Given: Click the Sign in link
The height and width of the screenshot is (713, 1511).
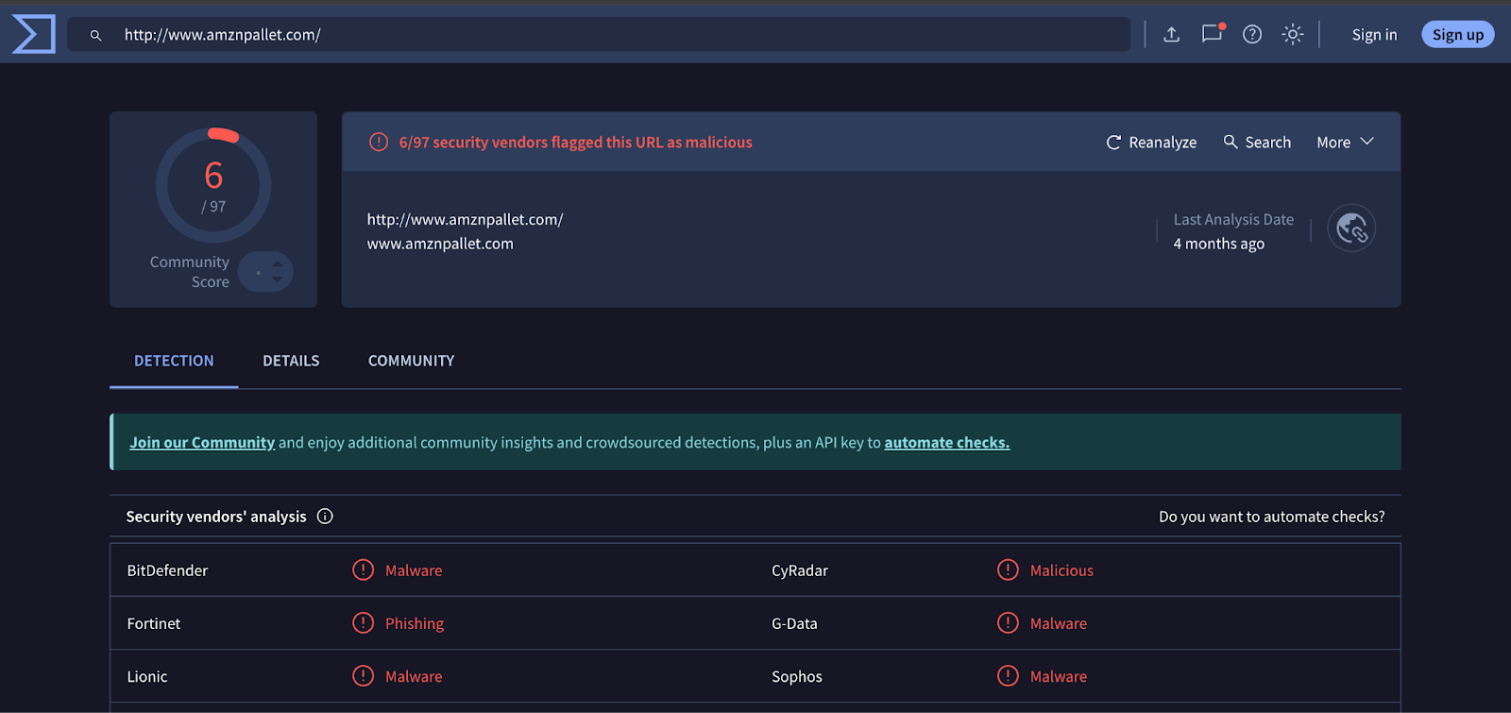Looking at the screenshot, I should point(1374,35).
